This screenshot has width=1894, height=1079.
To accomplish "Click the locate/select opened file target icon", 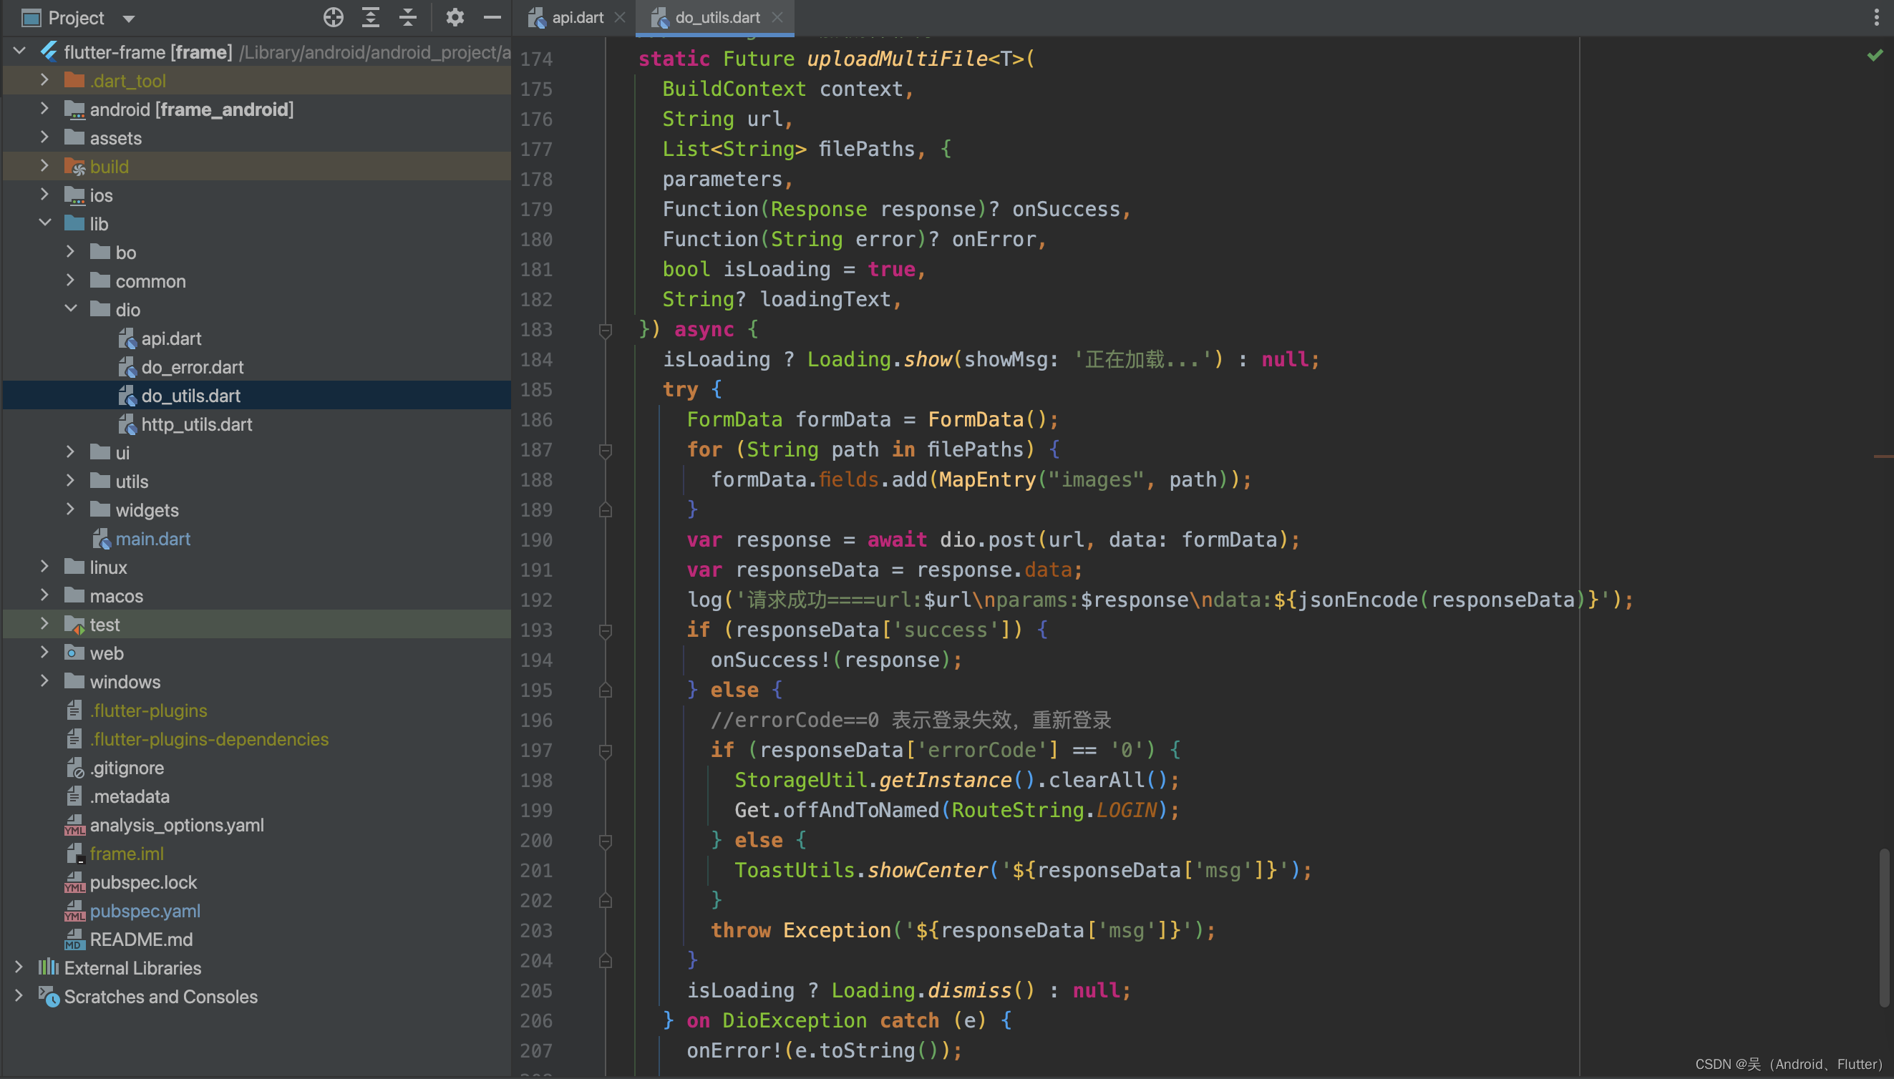I will click(x=334, y=17).
